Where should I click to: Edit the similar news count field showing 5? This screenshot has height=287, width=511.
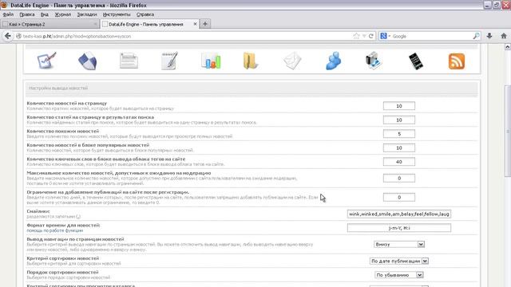click(x=399, y=134)
